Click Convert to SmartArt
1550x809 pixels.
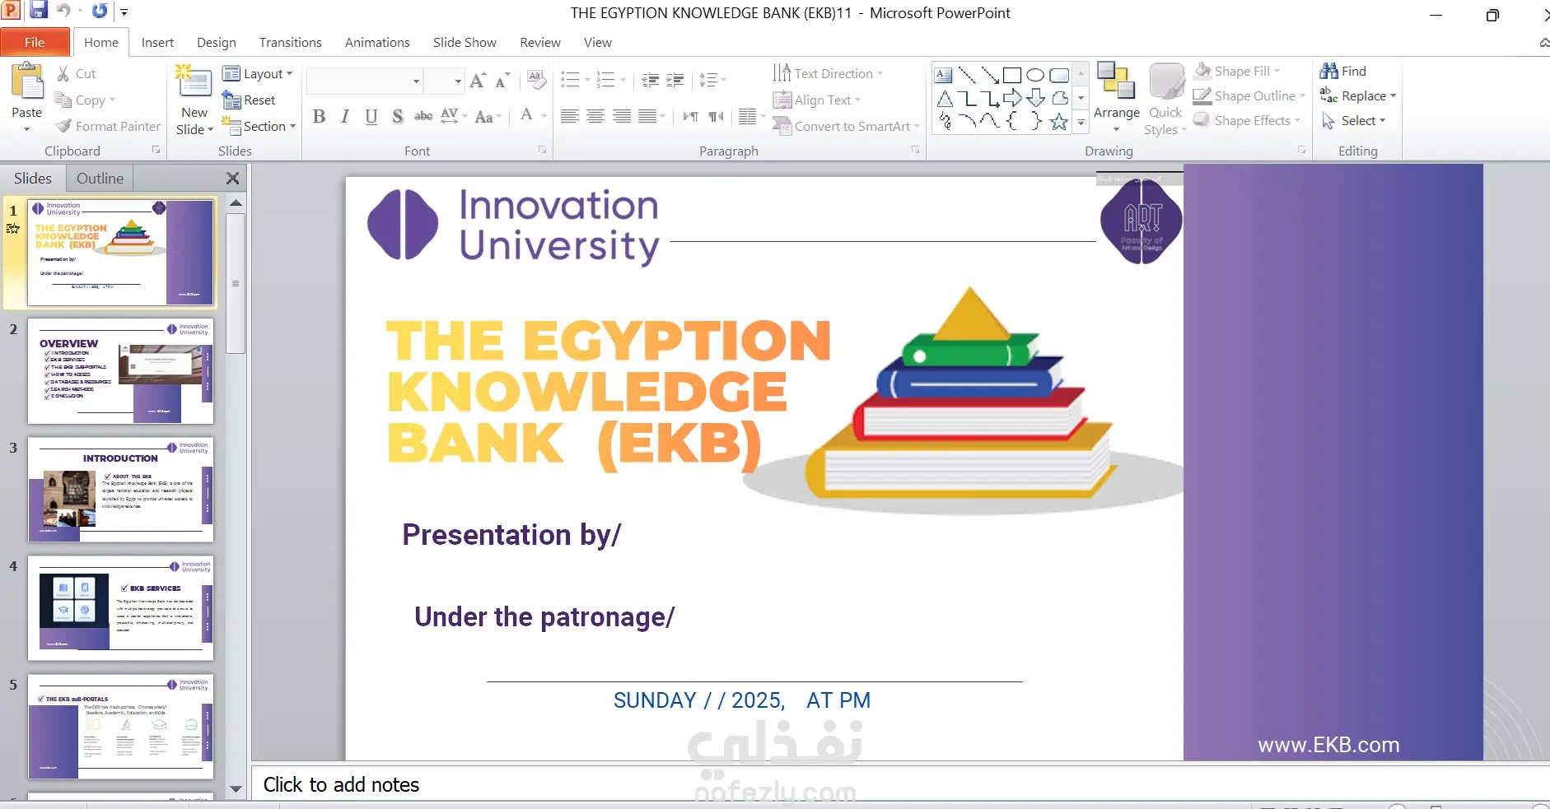click(x=846, y=126)
